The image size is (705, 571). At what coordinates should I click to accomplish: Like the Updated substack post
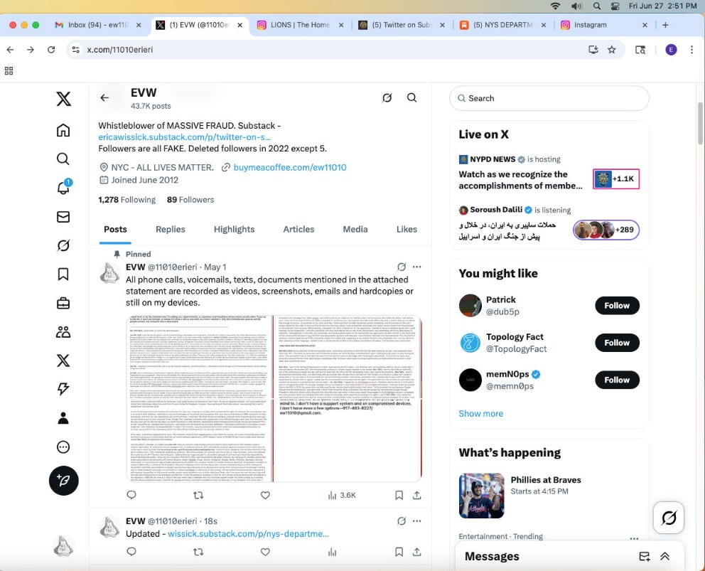point(265,552)
